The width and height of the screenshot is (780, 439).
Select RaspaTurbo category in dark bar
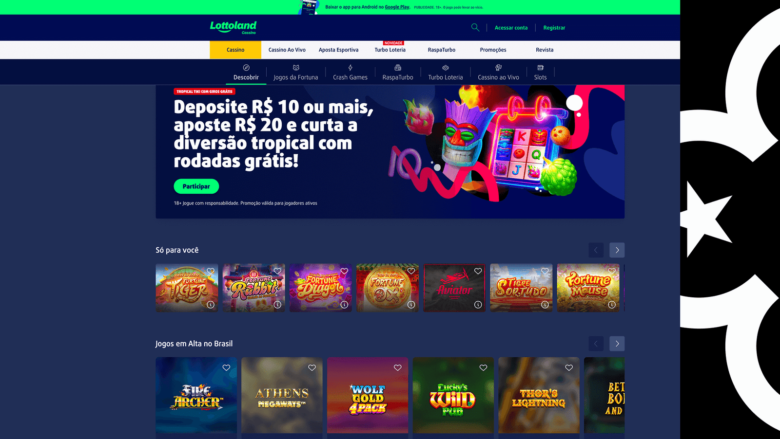pyautogui.click(x=398, y=72)
